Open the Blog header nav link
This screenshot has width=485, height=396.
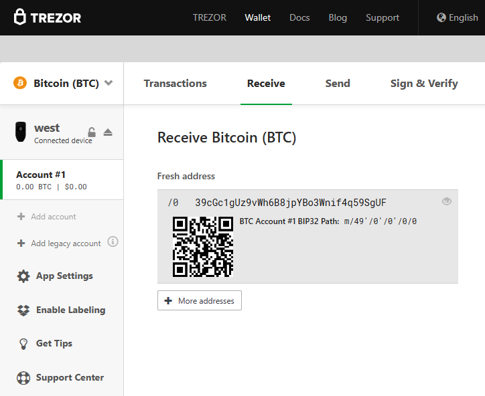click(338, 17)
